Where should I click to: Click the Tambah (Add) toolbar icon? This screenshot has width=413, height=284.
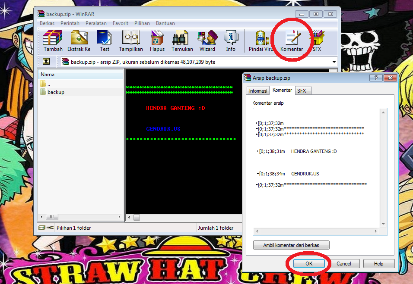(x=53, y=41)
